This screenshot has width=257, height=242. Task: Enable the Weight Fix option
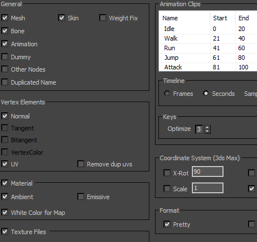coord(103,18)
